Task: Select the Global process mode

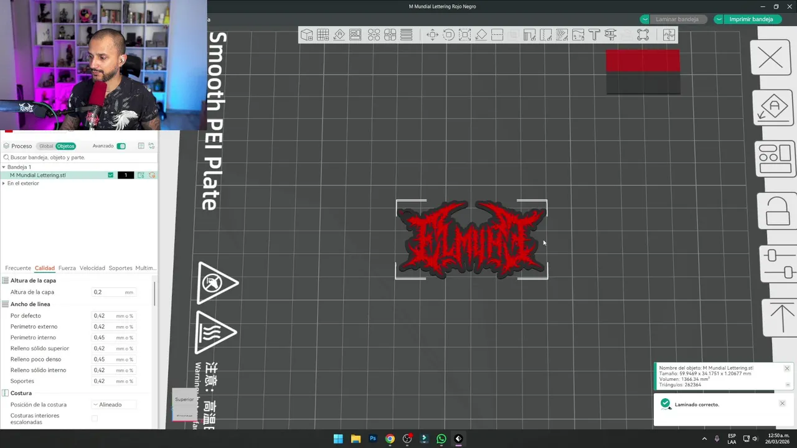Action: point(46,146)
